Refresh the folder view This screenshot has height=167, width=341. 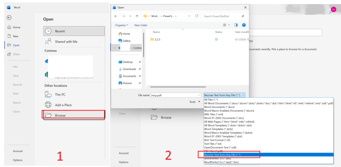pos(197,16)
